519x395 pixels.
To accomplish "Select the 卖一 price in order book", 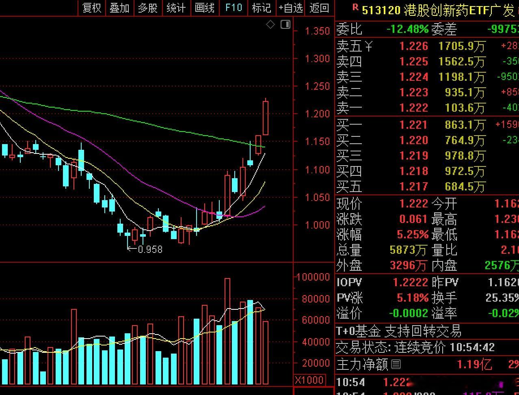I will coord(413,108).
